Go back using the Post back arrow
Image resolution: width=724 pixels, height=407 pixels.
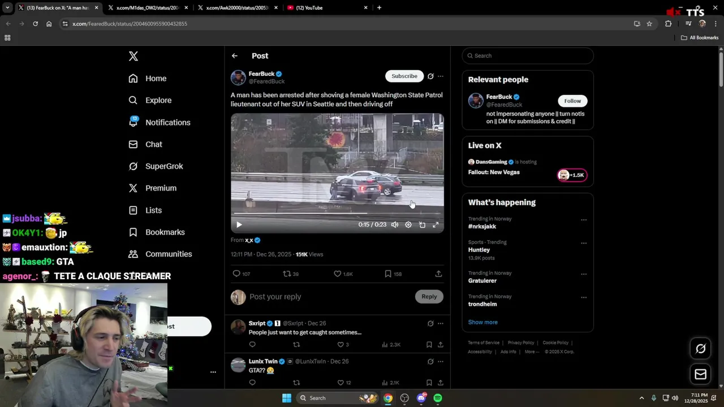235,56
